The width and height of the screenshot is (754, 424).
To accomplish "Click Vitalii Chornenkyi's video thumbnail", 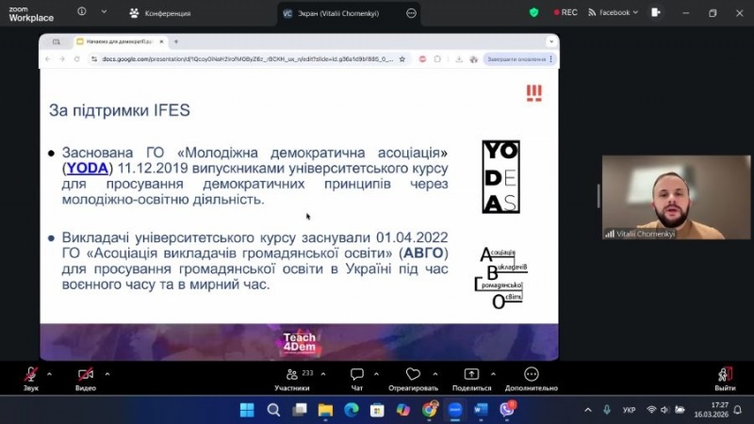I will coord(664,196).
